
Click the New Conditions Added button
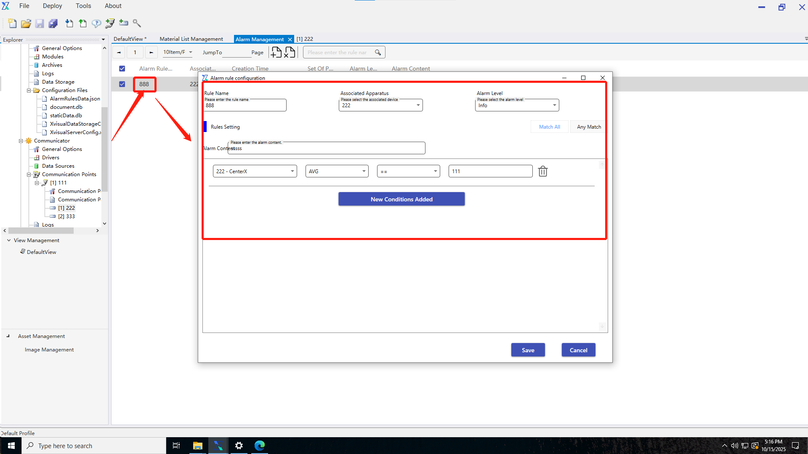tap(401, 199)
